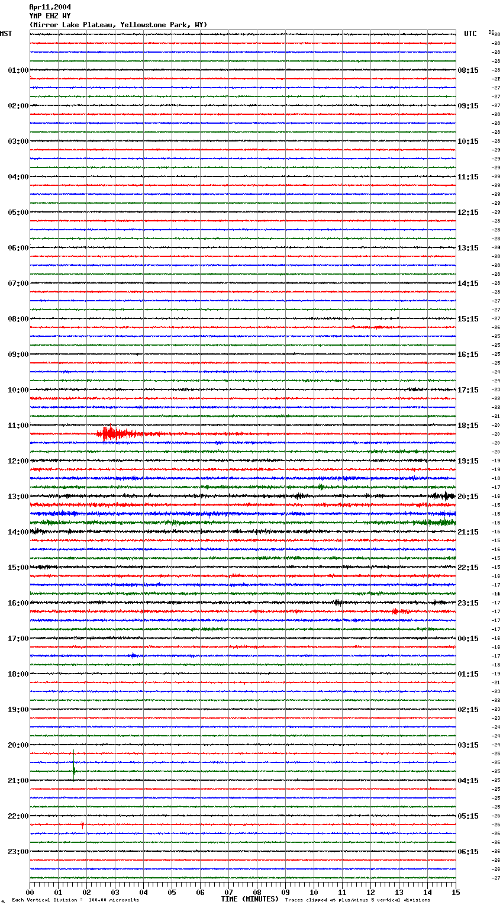This screenshot has width=503, height=908.
Task: Select the 09:00 MST time label
Action: point(18,355)
